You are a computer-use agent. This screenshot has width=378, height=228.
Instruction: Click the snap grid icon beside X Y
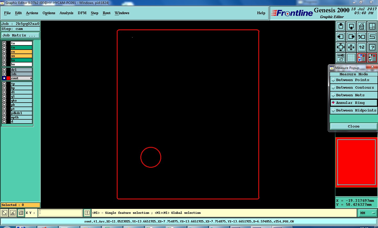point(21,213)
